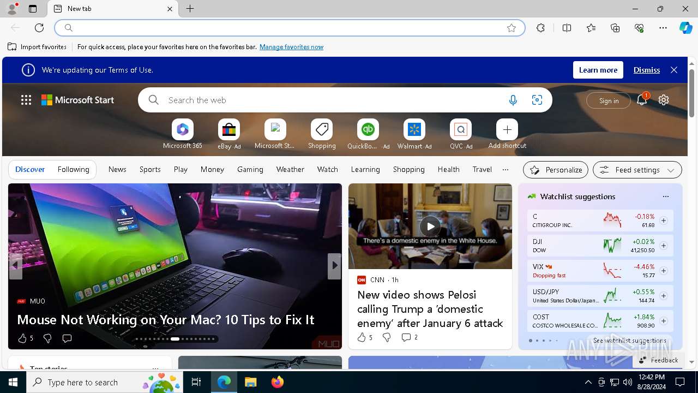This screenshot has height=393, width=698.
Task: Open comments on Pelosi story
Action: [x=409, y=337]
